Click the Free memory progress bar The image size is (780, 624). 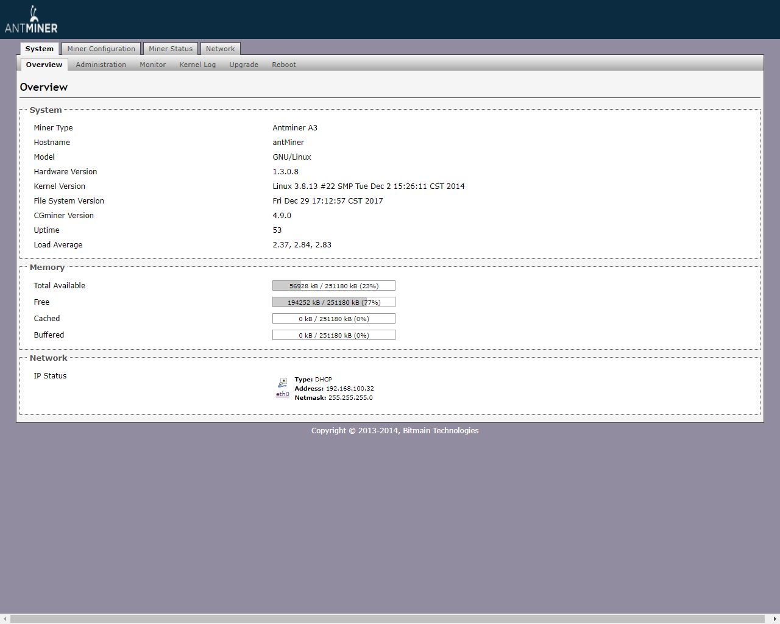[334, 302]
